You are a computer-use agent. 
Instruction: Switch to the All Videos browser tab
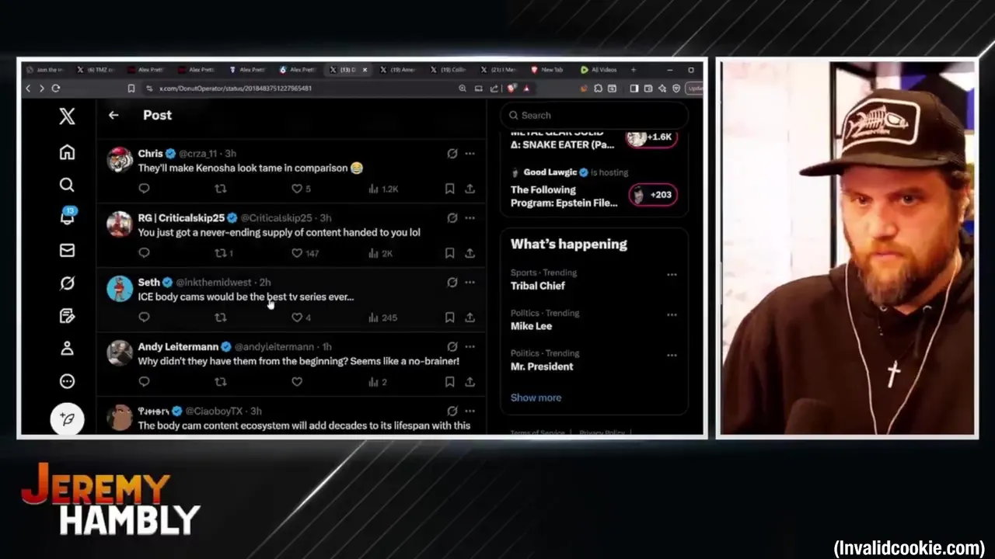click(x=599, y=70)
